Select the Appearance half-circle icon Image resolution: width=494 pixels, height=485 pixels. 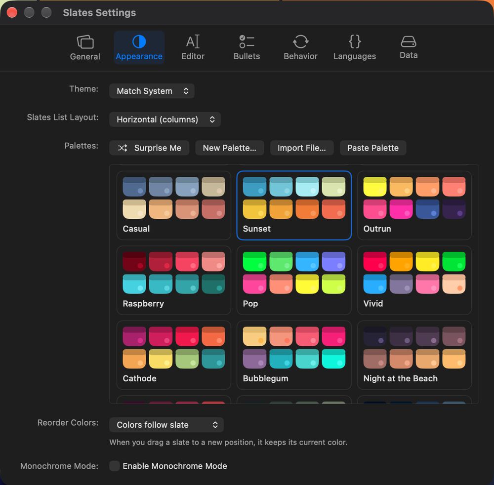coord(139,41)
